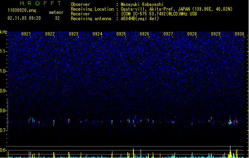249x158 pixels.
Task: Click the 0928 time marker
Action: tap(192, 34)
